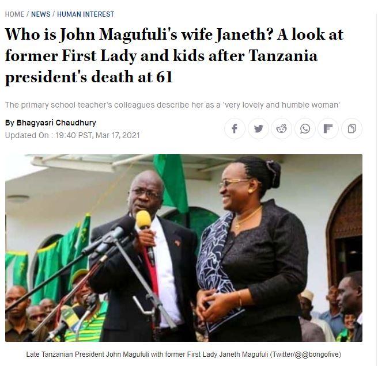Copy the article link icon

coord(351,128)
